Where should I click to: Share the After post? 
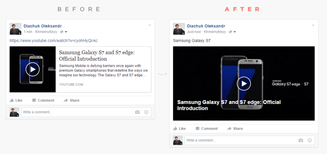235,128
